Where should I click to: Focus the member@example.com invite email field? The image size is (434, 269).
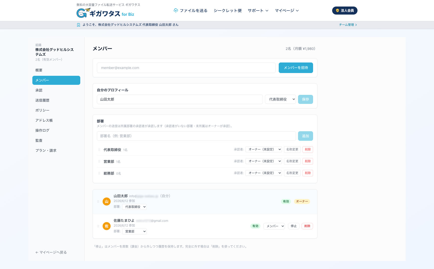click(x=186, y=68)
